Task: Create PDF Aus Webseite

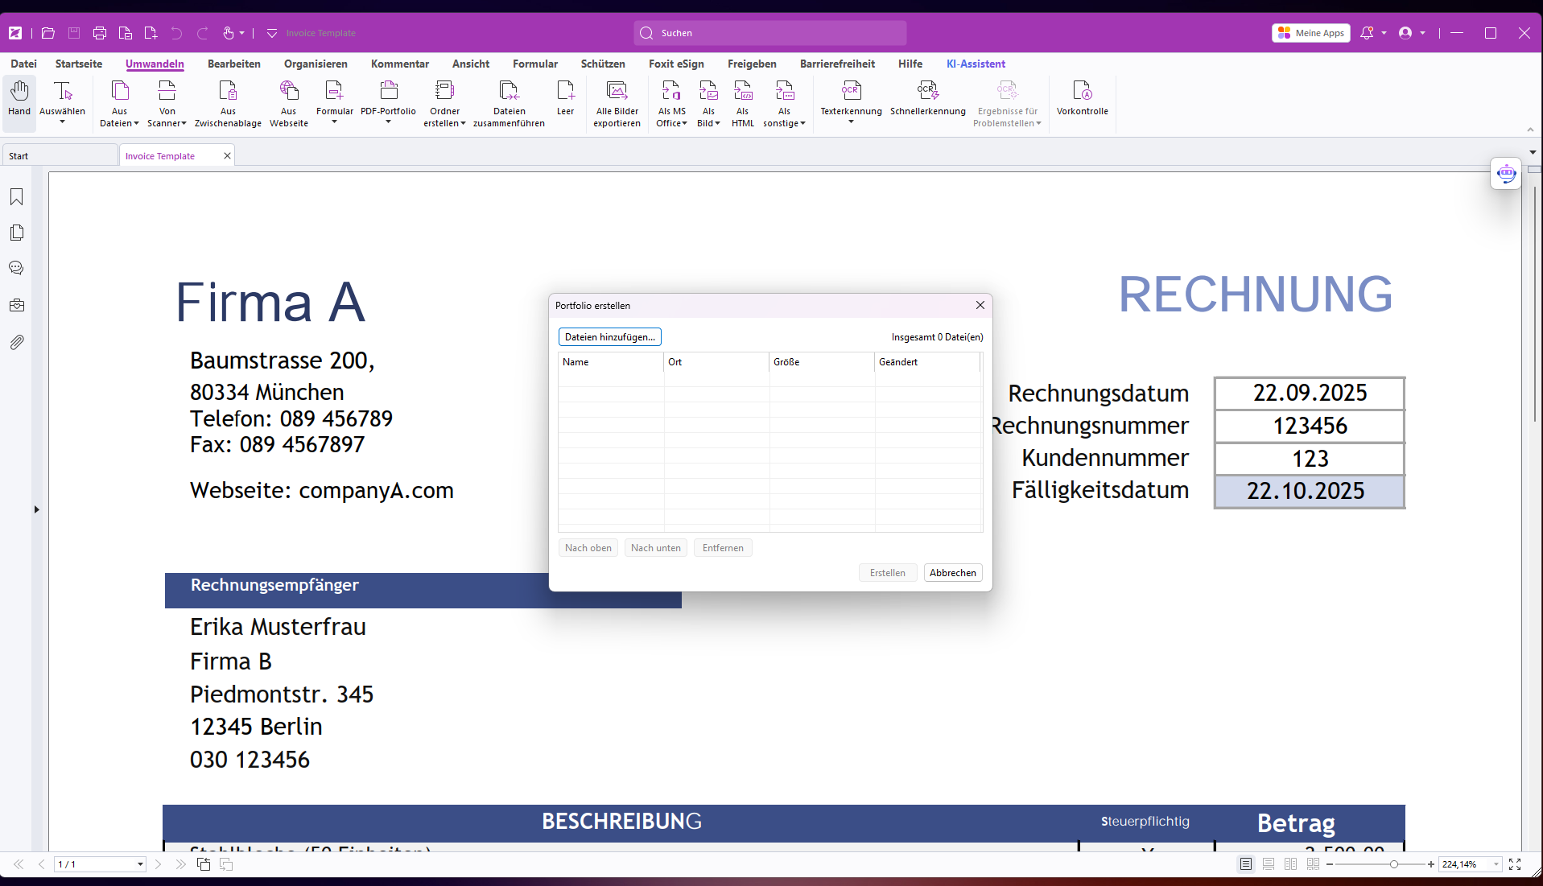Action: coord(288,90)
